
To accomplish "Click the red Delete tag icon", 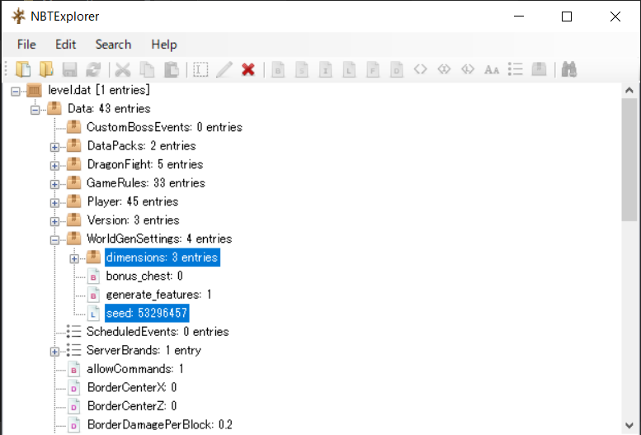I will click(248, 69).
